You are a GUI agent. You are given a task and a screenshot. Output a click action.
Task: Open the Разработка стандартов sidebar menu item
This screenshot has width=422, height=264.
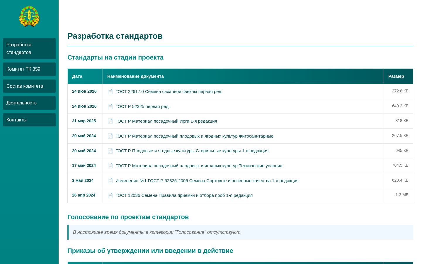coord(29,48)
